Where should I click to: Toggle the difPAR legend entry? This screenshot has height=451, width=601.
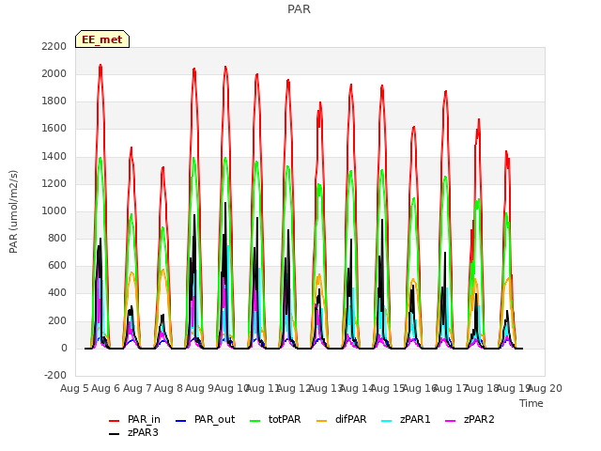point(342,420)
